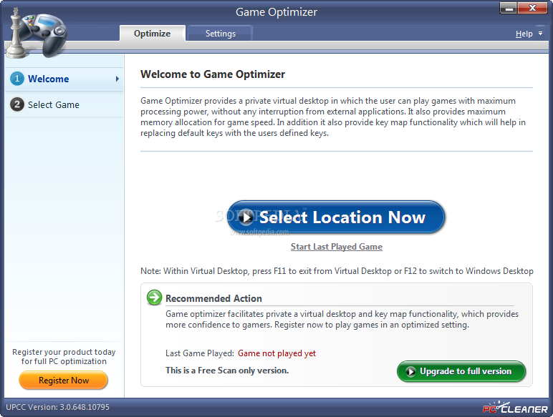The height and width of the screenshot is (417, 553).
Task: Click the orange Register Now button
Action: tap(64, 381)
